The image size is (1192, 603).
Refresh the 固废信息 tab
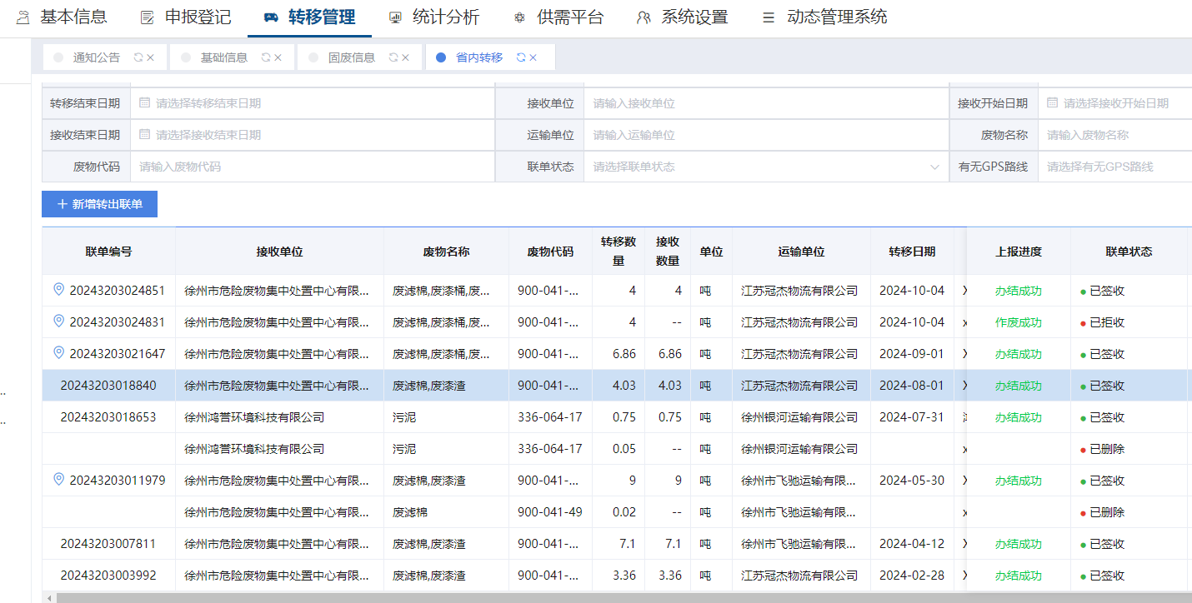tap(393, 57)
